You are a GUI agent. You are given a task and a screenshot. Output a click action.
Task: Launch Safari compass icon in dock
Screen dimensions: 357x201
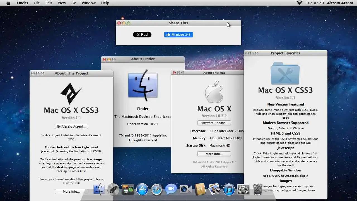point(157,190)
